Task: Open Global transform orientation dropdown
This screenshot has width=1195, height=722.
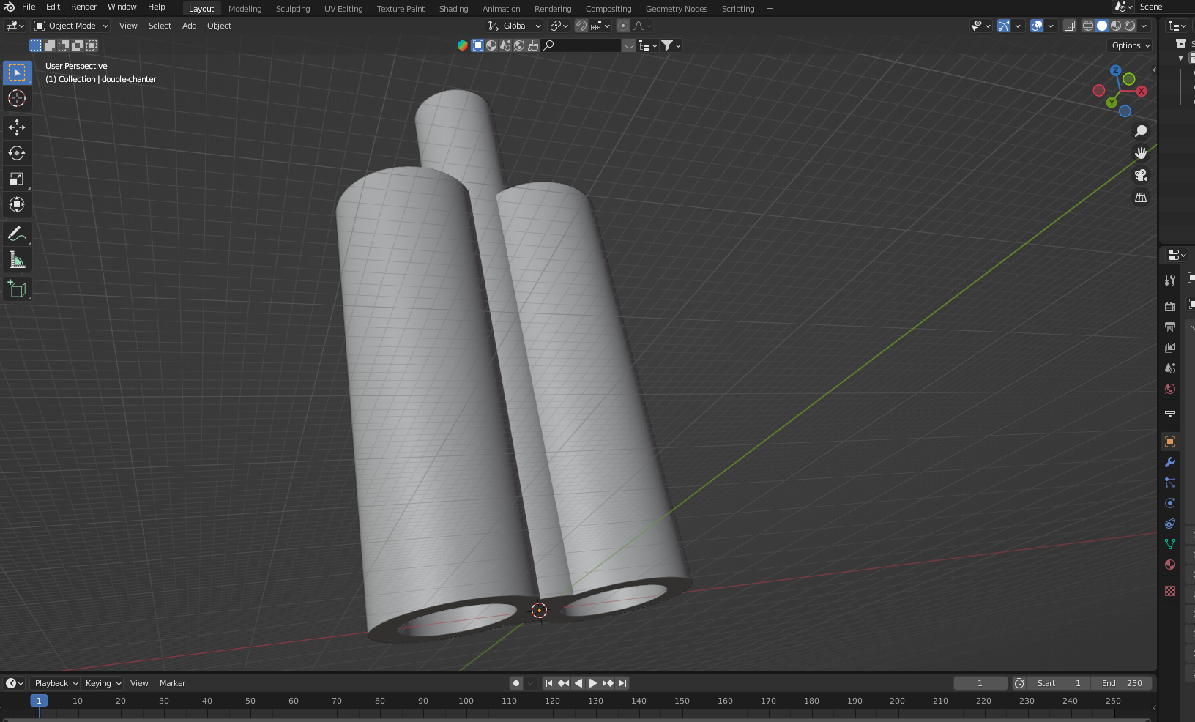Action: (515, 26)
